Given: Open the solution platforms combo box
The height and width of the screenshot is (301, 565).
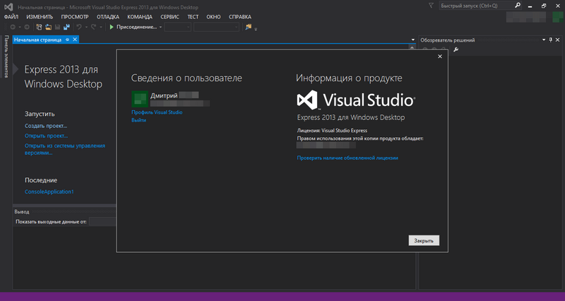Looking at the screenshot, I should [x=216, y=27].
